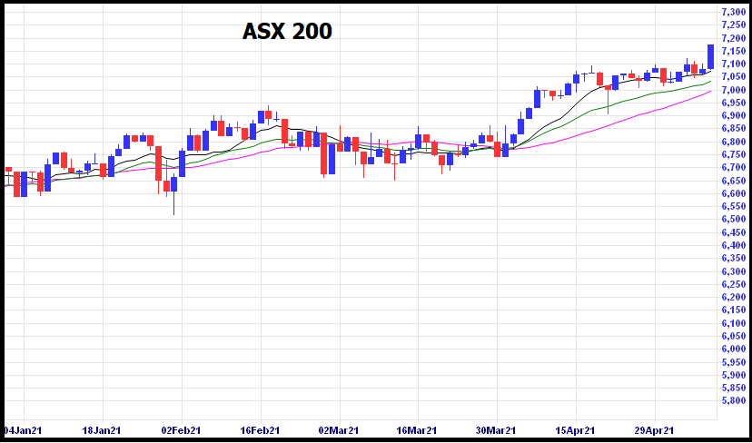Select the 15Apr21 date label
Image resolution: width=752 pixels, height=443 pixels.
[x=575, y=429]
